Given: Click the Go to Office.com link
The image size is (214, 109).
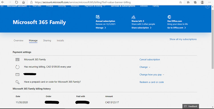Looking at the screenshot, I should tap(177, 28).
